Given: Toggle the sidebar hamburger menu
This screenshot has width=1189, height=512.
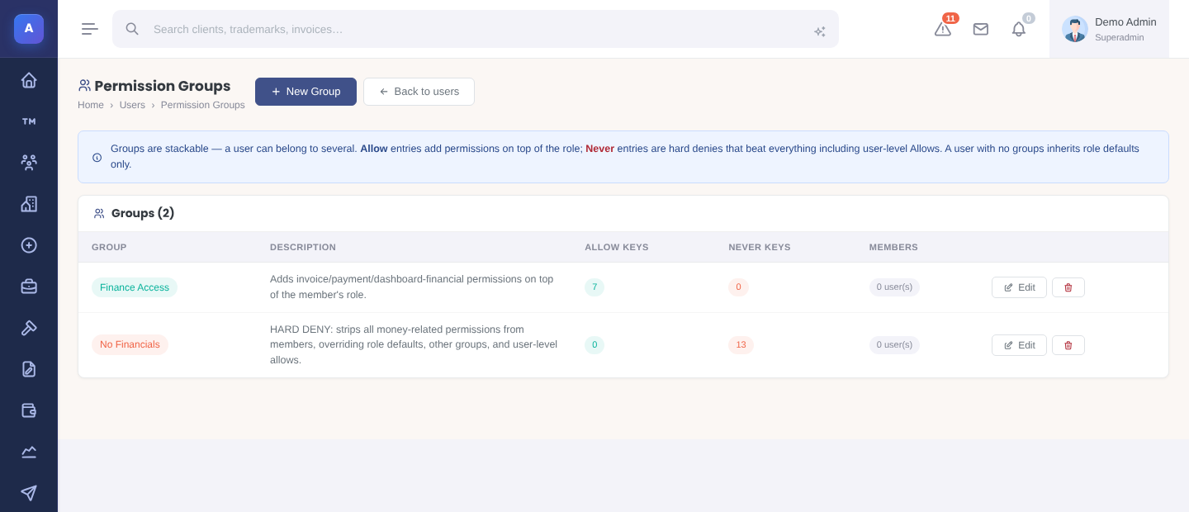Looking at the screenshot, I should point(90,29).
